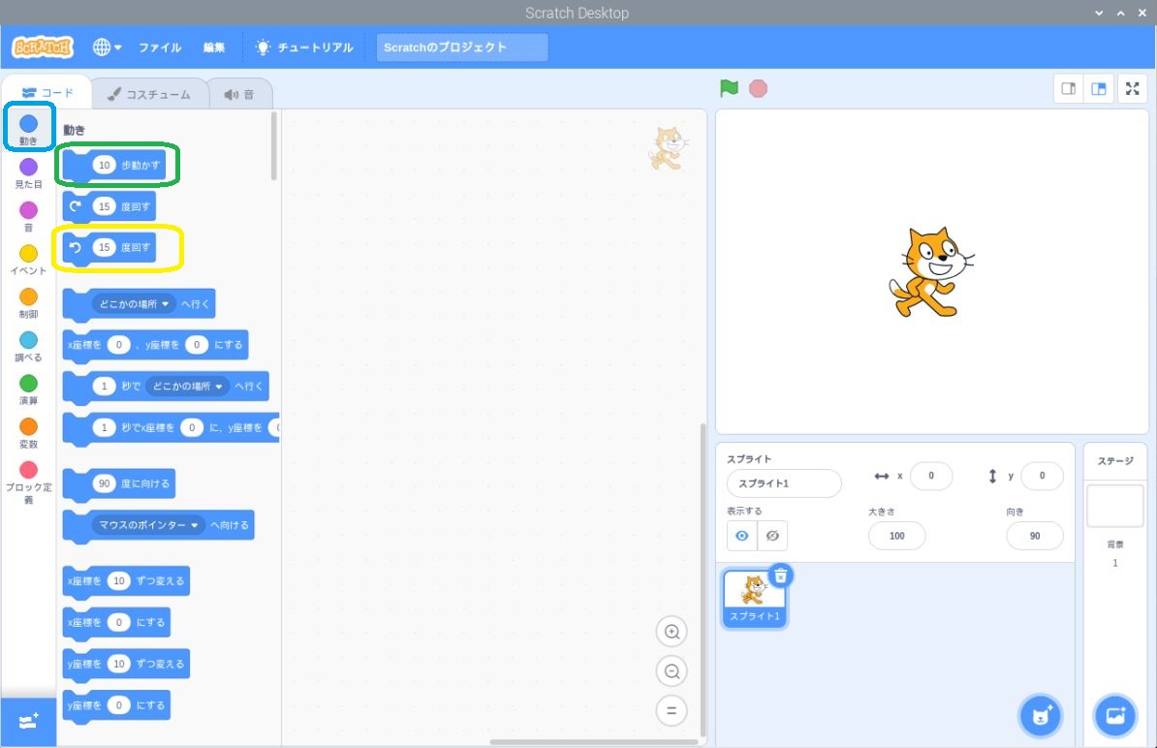Click the y座標を0にする block
This screenshot has width=1157, height=748.
point(116,705)
